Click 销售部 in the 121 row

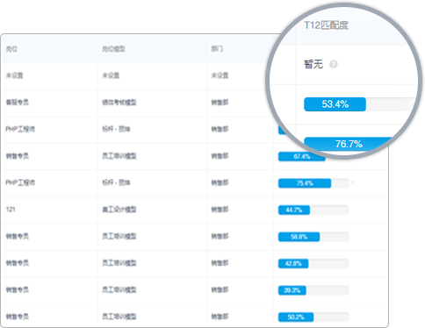point(220,210)
